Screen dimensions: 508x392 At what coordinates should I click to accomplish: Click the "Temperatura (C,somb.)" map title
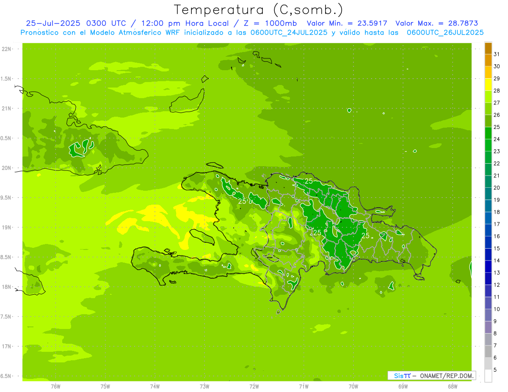point(259,10)
